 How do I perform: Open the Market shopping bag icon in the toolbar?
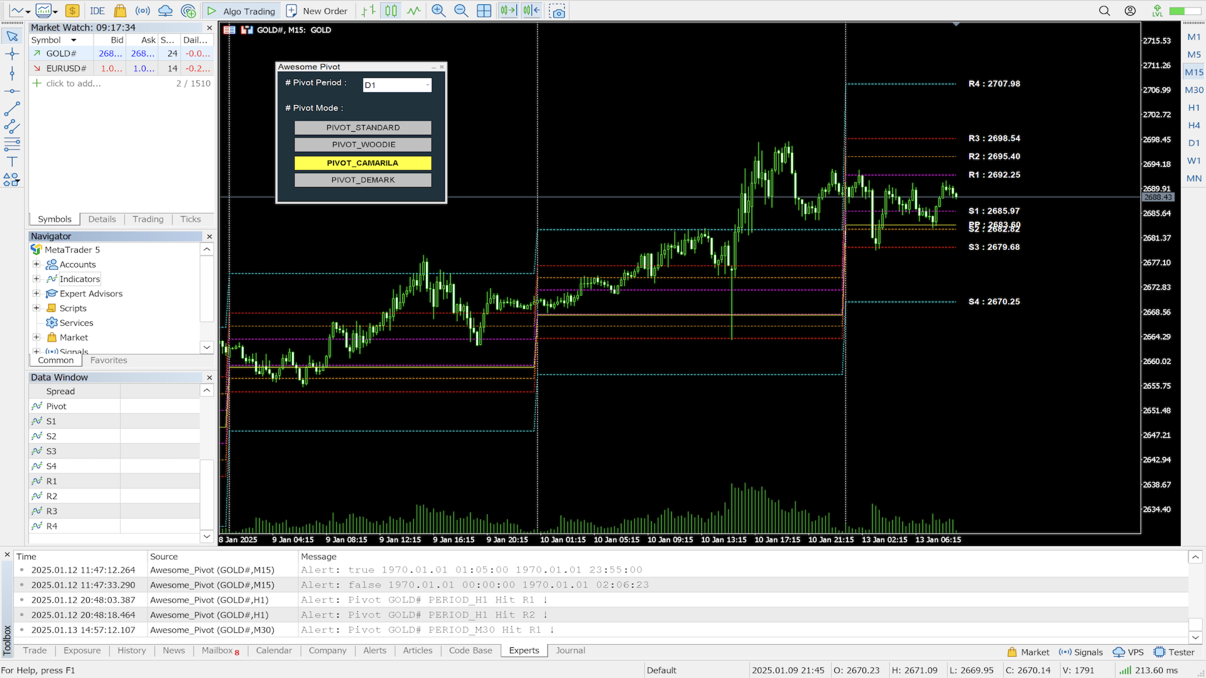(120, 11)
